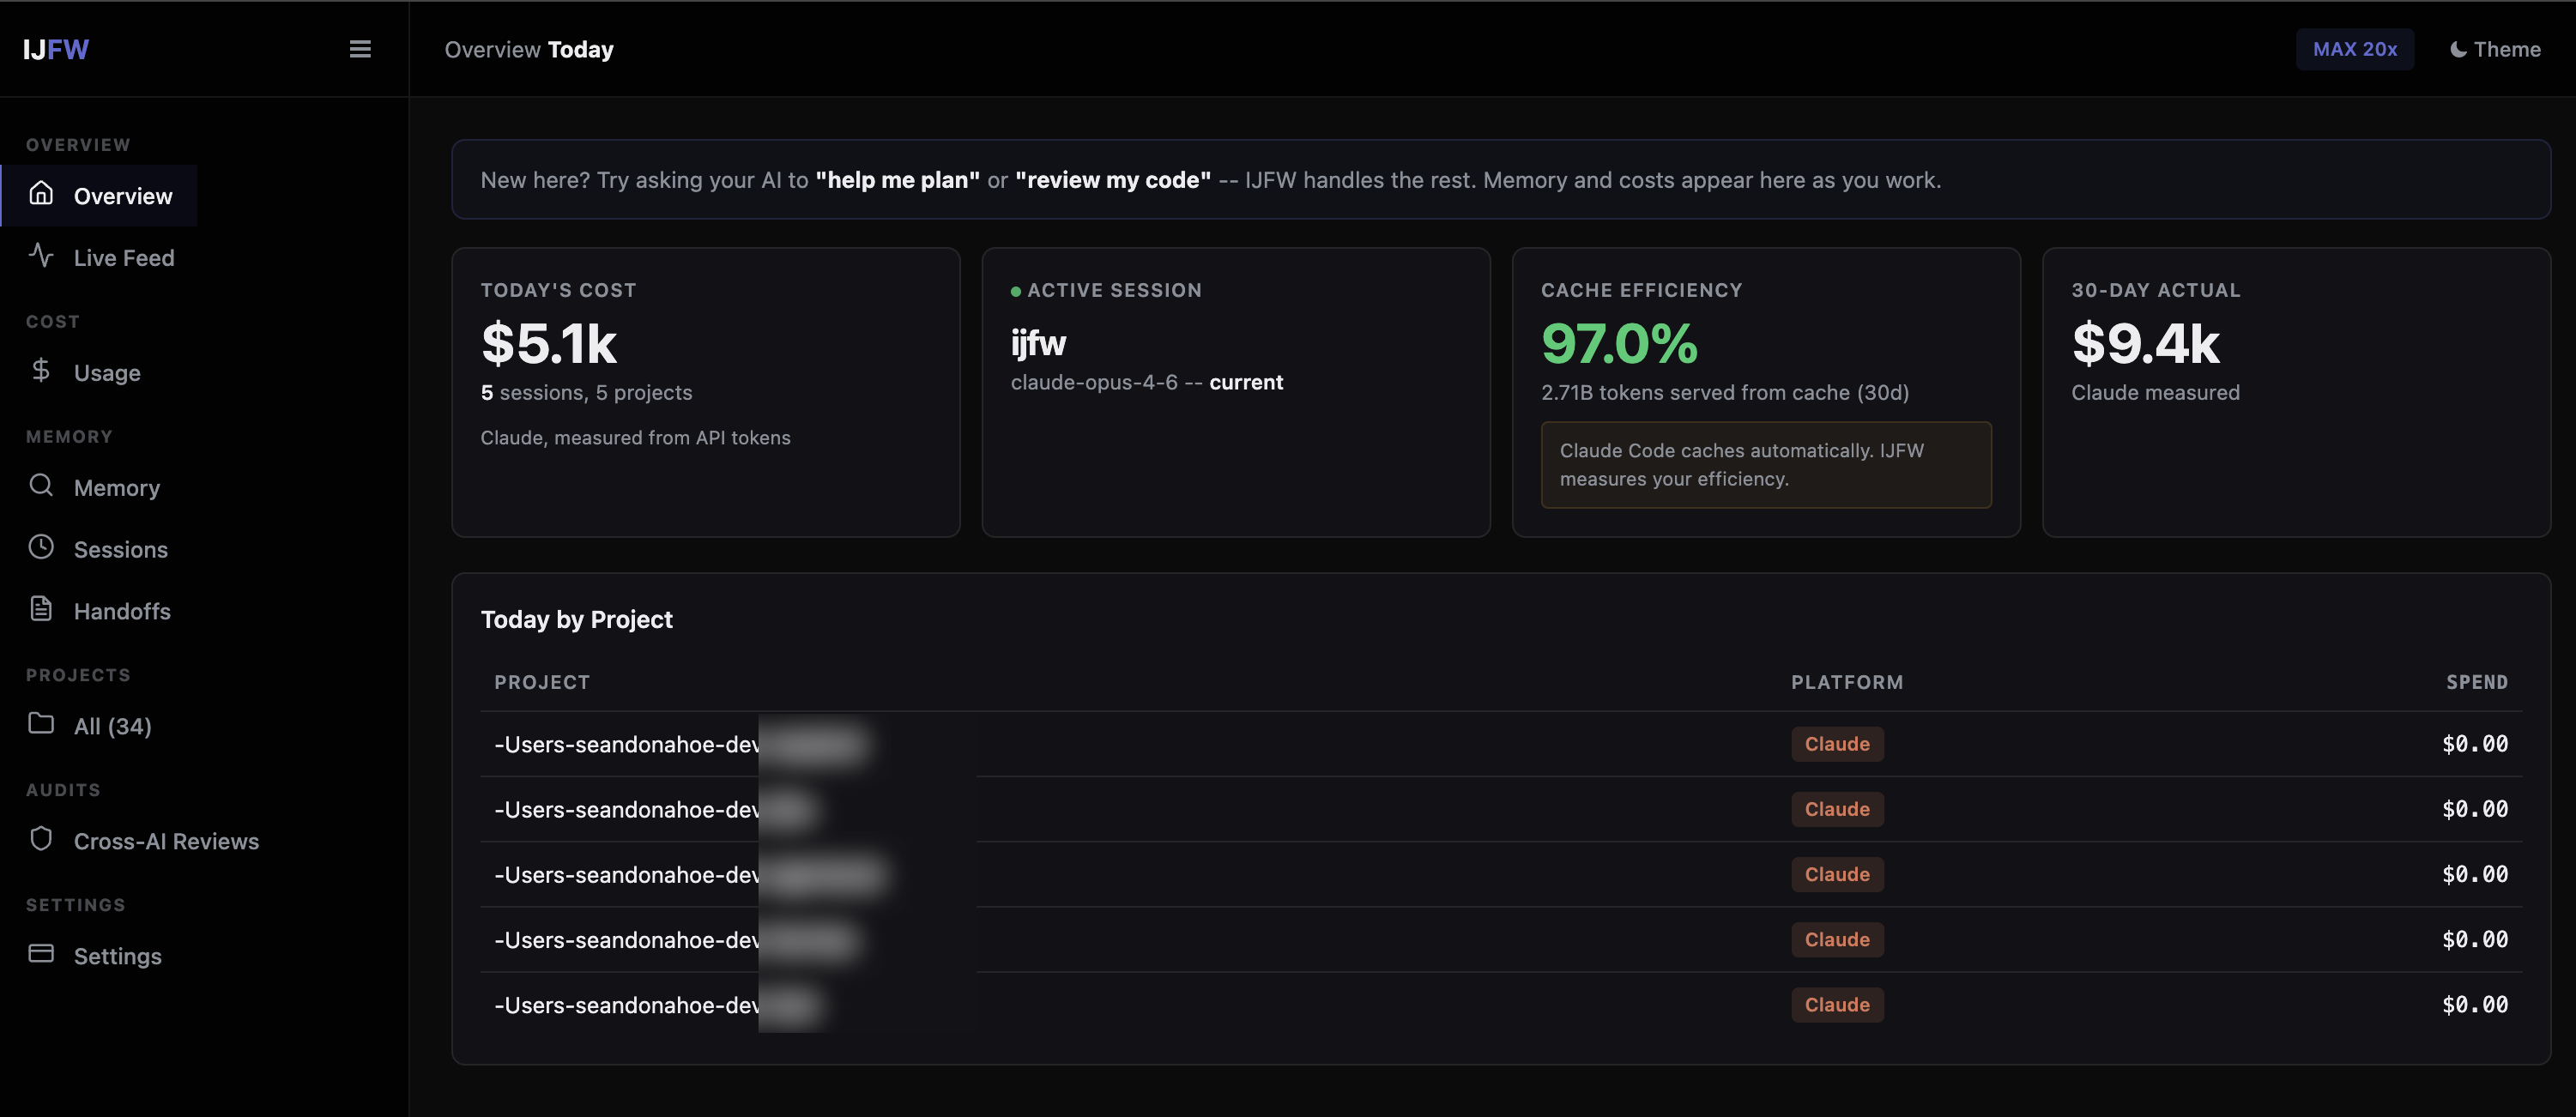Open the COST section in the sidebar
The height and width of the screenshot is (1117, 2576).
(x=52, y=321)
